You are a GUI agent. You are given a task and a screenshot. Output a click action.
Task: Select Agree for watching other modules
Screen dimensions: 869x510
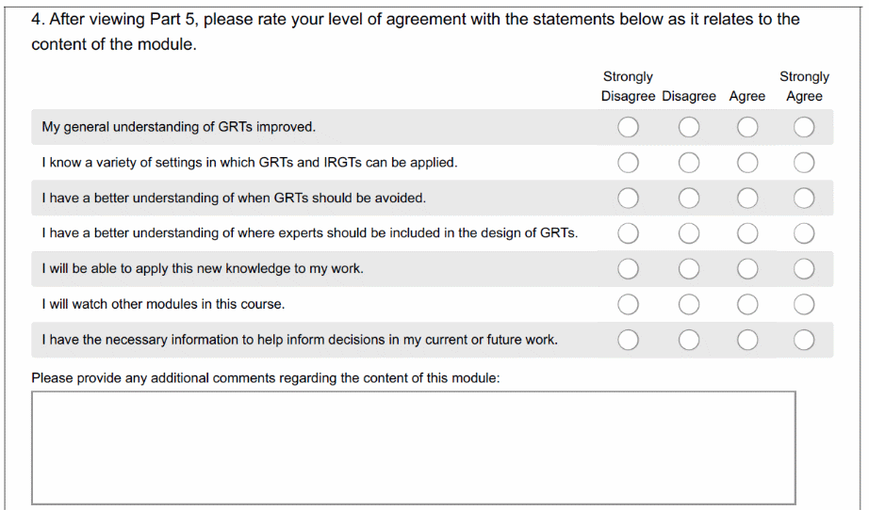coord(747,305)
